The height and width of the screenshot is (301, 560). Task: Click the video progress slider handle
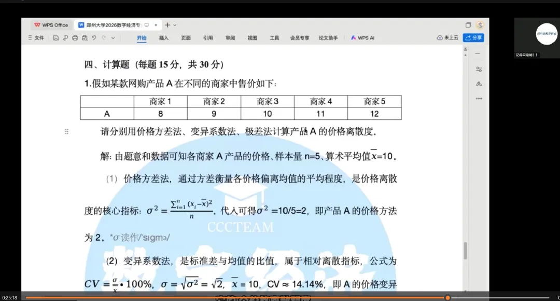point(447,297)
